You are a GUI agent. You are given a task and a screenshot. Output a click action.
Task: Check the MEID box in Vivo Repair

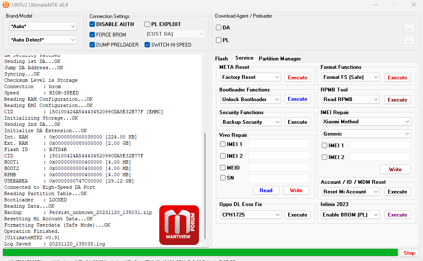(x=223, y=167)
